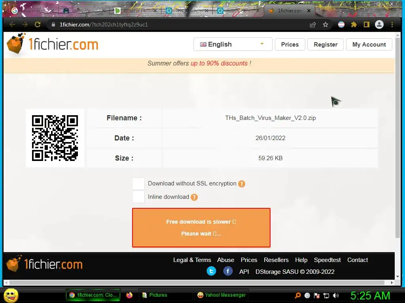The width and height of the screenshot is (405, 303).
Task: Open the flag with red X tray icon
Action: 317,296
